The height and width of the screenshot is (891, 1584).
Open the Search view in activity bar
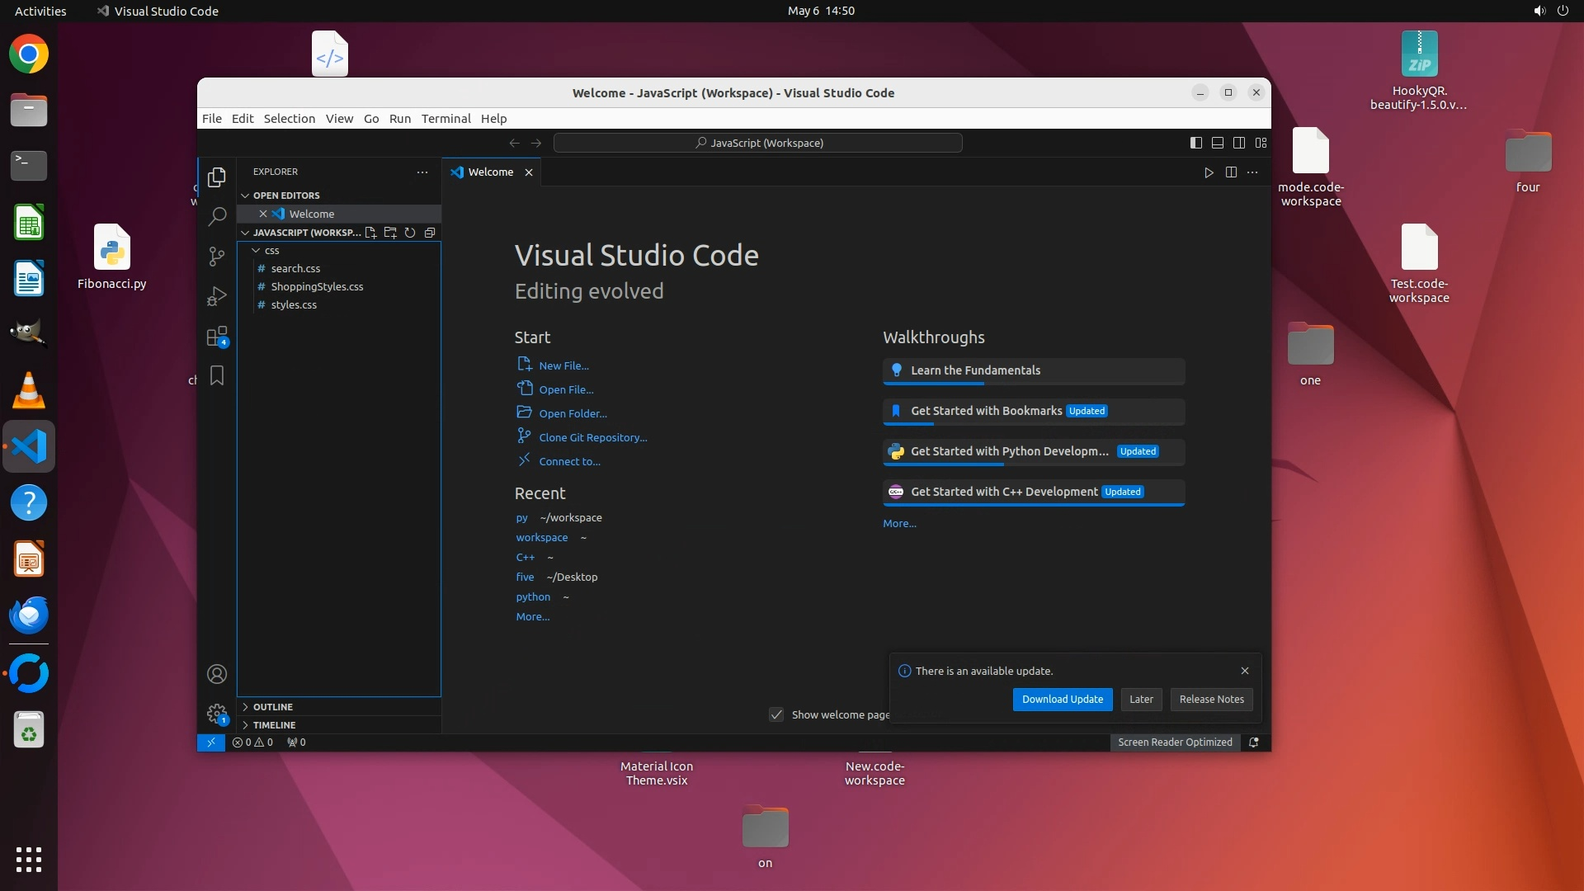tap(217, 217)
